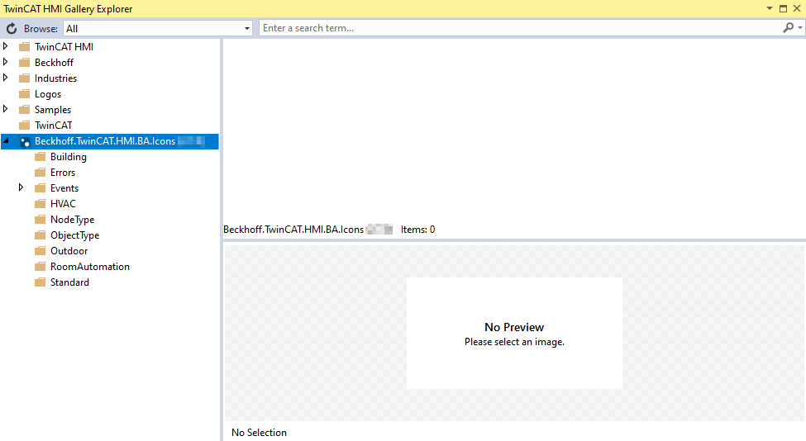Image resolution: width=806 pixels, height=441 pixels.
Task: Select Beckhoff folder icon
Action: 24,63
